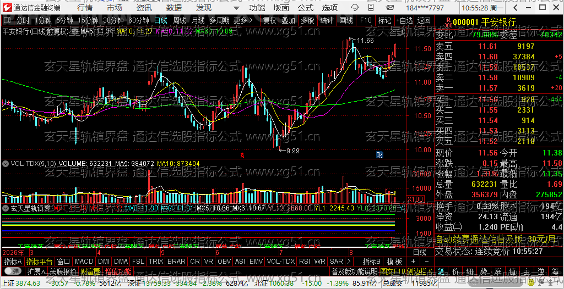Switch to 5分钟 chart period
Viewport: 564px width, 289px height.
click(64, 20)
